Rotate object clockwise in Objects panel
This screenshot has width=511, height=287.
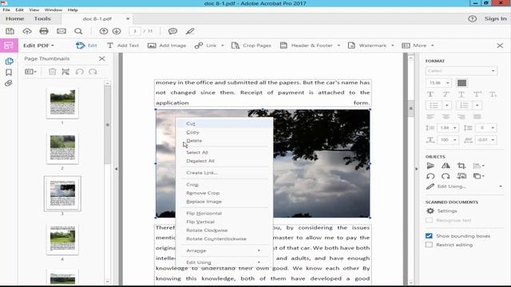(446, 176)
